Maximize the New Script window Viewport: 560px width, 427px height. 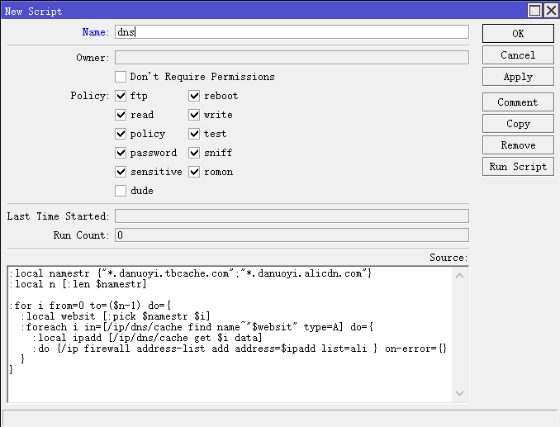535,11
